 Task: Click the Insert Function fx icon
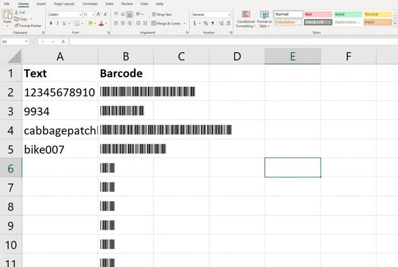coord(63,41)
